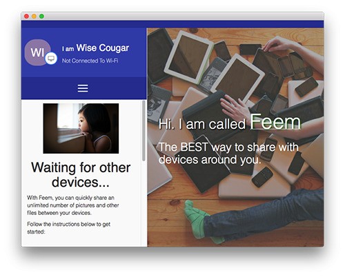
Task: Click the Waiting for other devices heading
Action: click(81, 174)
